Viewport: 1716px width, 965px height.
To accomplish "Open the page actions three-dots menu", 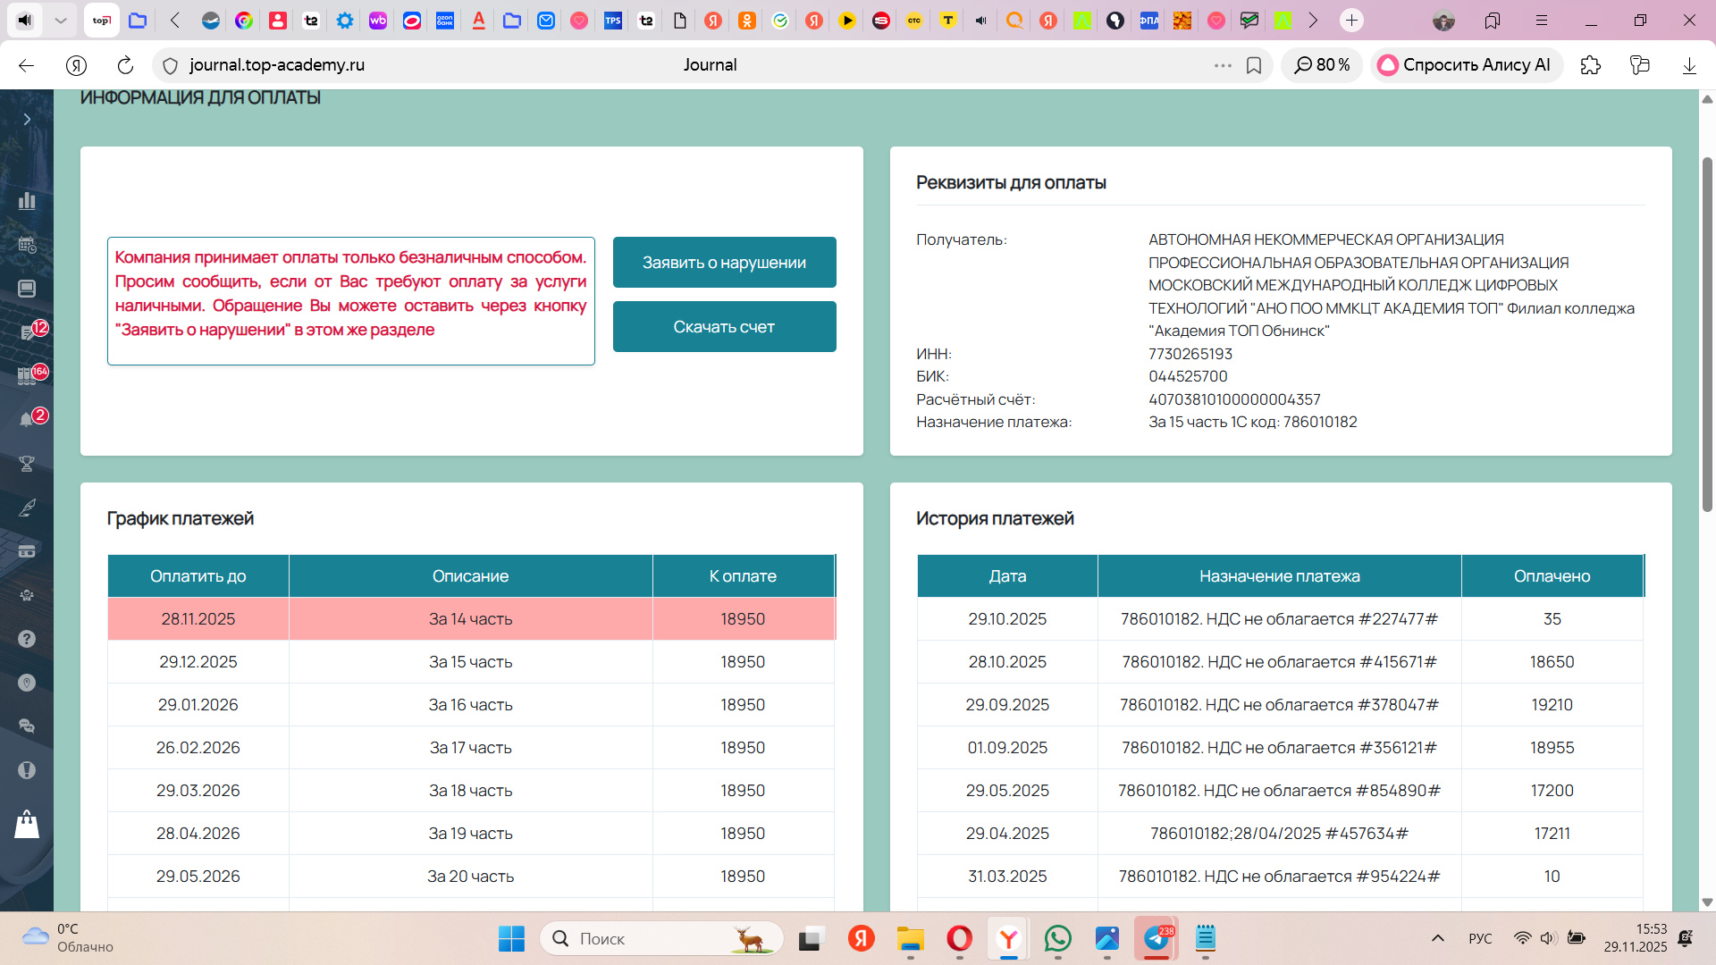I will (x=1223, y=65).
